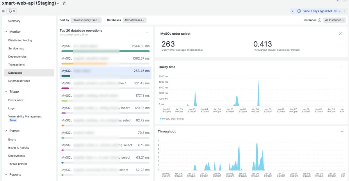Select the 1362.57 ms MySQL operation row
The width and height of the screenshot is (349, 181).
[x=106, y=61]
